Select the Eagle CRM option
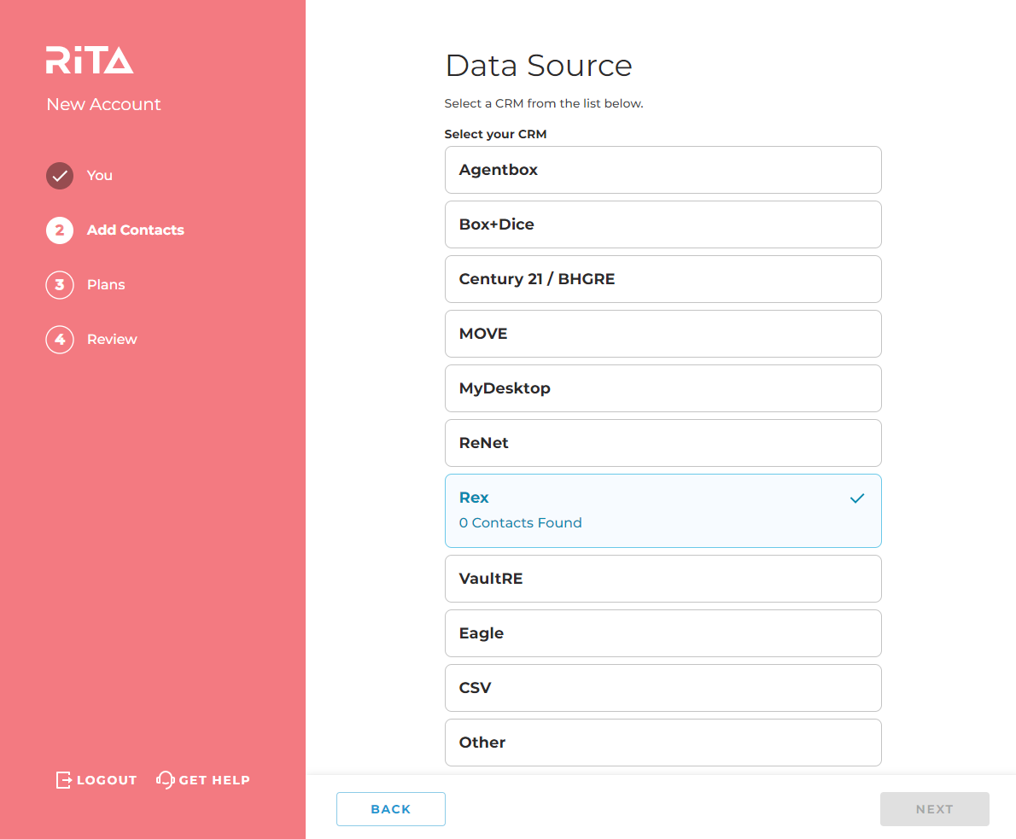The width and height of the screenshot is (1016, 839). 663,633
